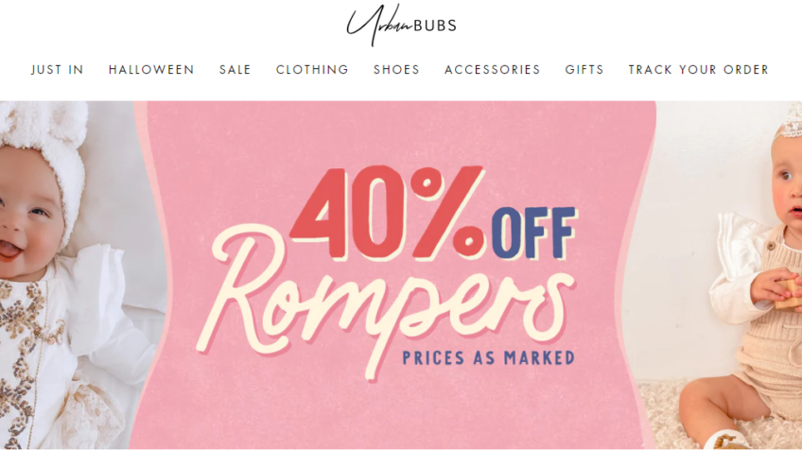Browse the Shoes category
This screenshot has width=802, height=451.
[x=396, y=70]
